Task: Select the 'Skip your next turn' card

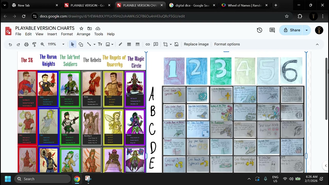Action: (268, 129)
